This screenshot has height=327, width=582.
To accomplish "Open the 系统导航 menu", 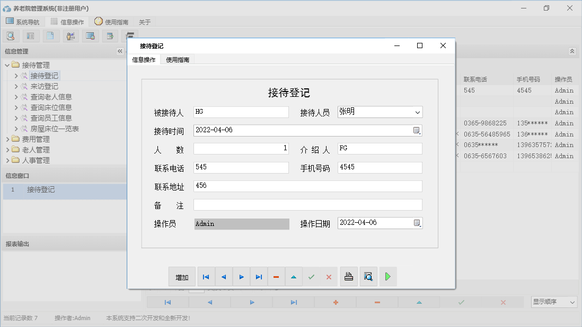I will pyautogui.click(x=22, y=22).
